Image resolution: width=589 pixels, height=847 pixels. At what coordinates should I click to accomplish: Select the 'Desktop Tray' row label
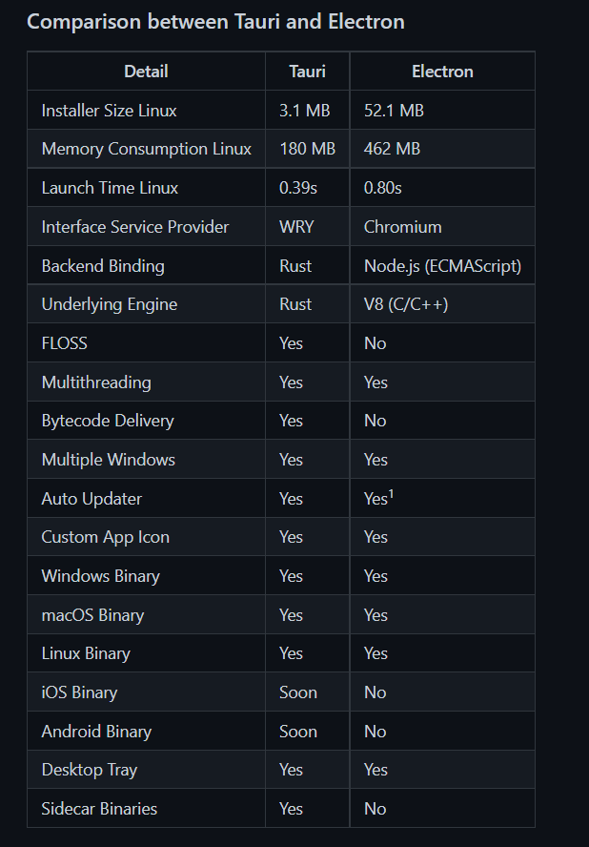point(90,770)
